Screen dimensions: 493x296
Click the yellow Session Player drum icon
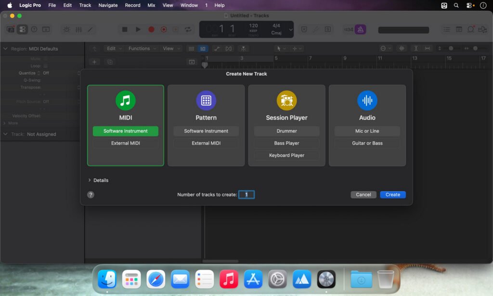pyautogui.click(x=286, y=100)
